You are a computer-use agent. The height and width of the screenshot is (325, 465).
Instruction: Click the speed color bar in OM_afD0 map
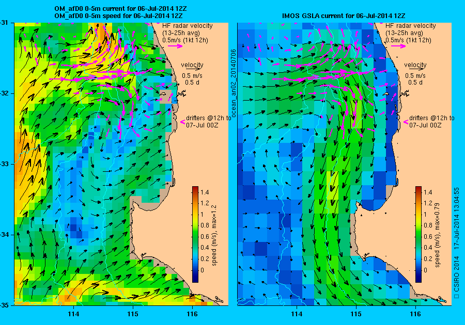(x=195, y=234)
